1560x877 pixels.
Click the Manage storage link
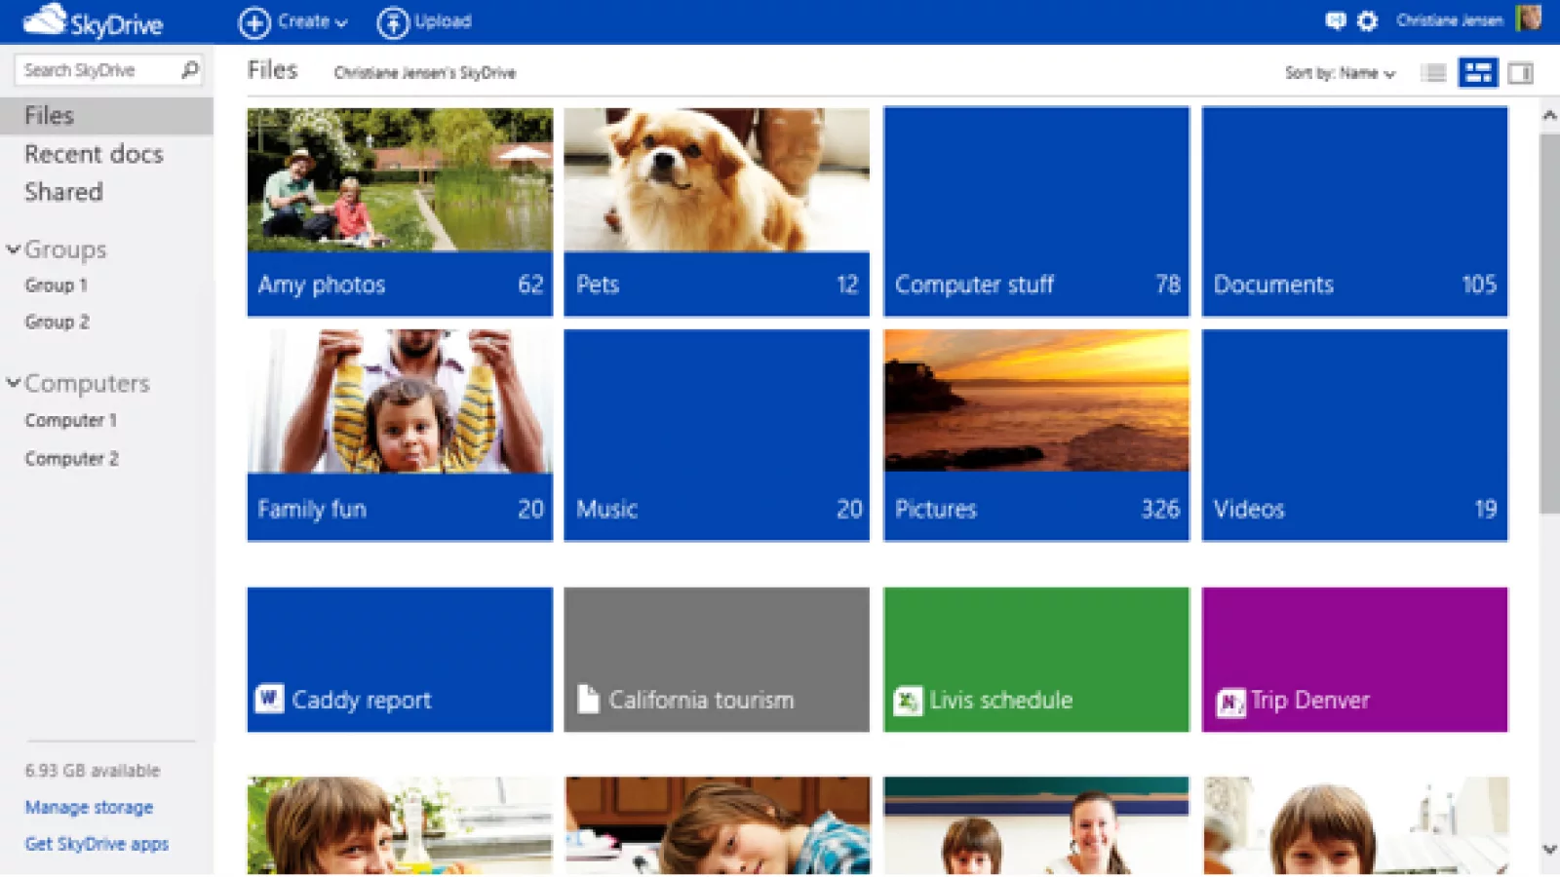(89, 807)
